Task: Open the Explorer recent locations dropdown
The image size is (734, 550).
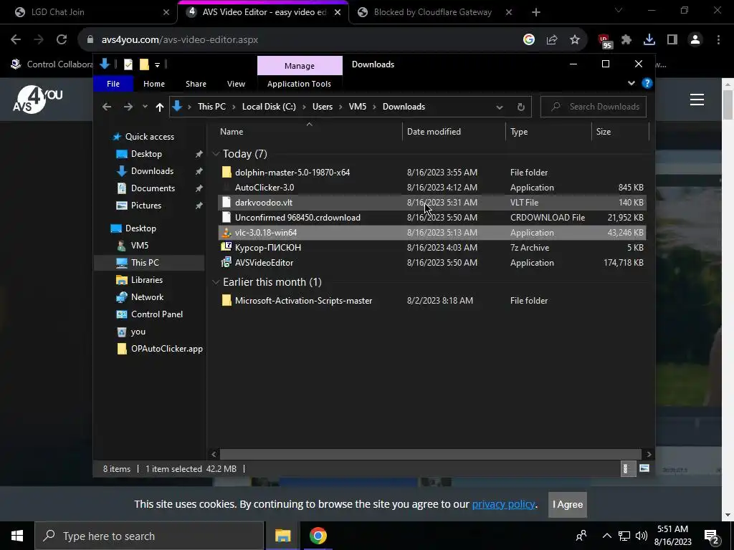Action: (145, 107)
